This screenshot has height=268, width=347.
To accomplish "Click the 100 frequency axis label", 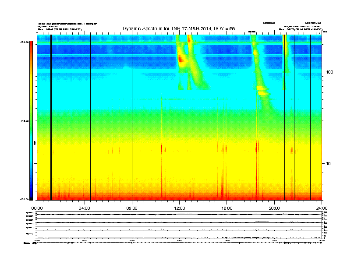I will click(329, 72).
